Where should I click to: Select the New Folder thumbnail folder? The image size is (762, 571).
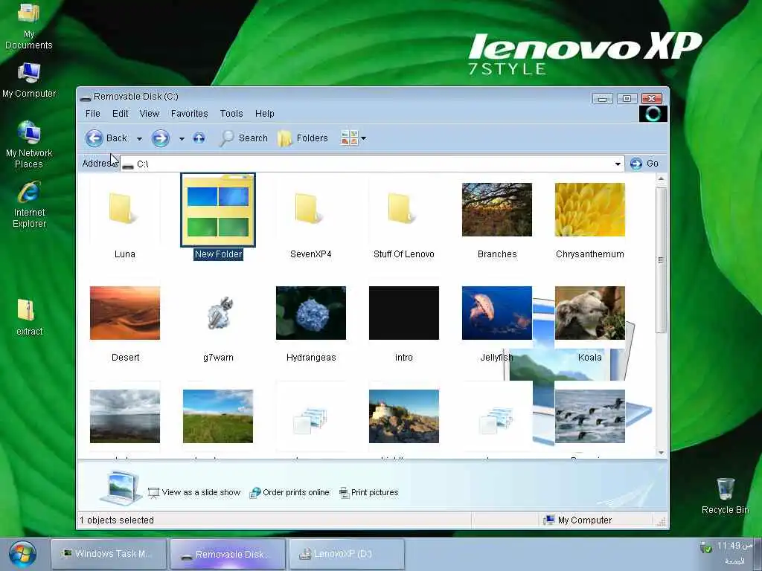tap(218, 210)
